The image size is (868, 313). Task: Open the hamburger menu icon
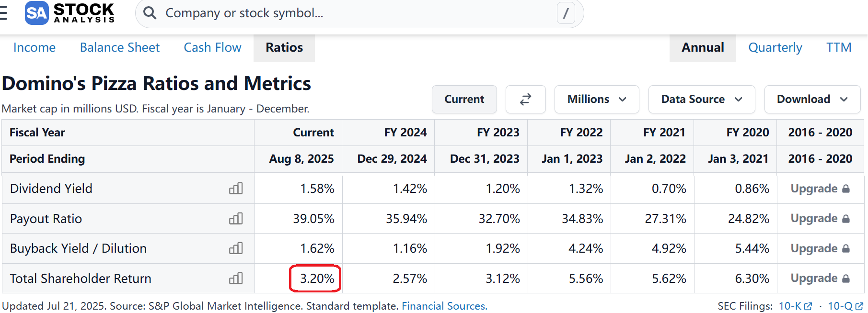coord(3,13)
